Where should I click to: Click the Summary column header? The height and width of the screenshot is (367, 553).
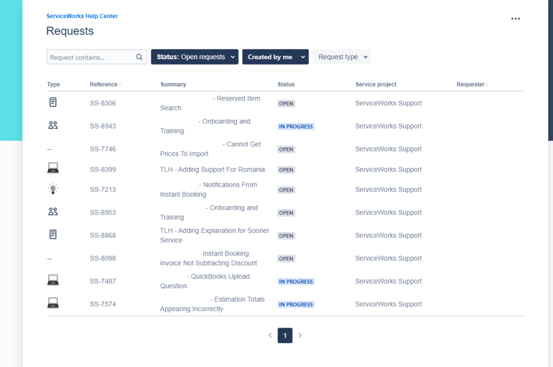point(173,85)
